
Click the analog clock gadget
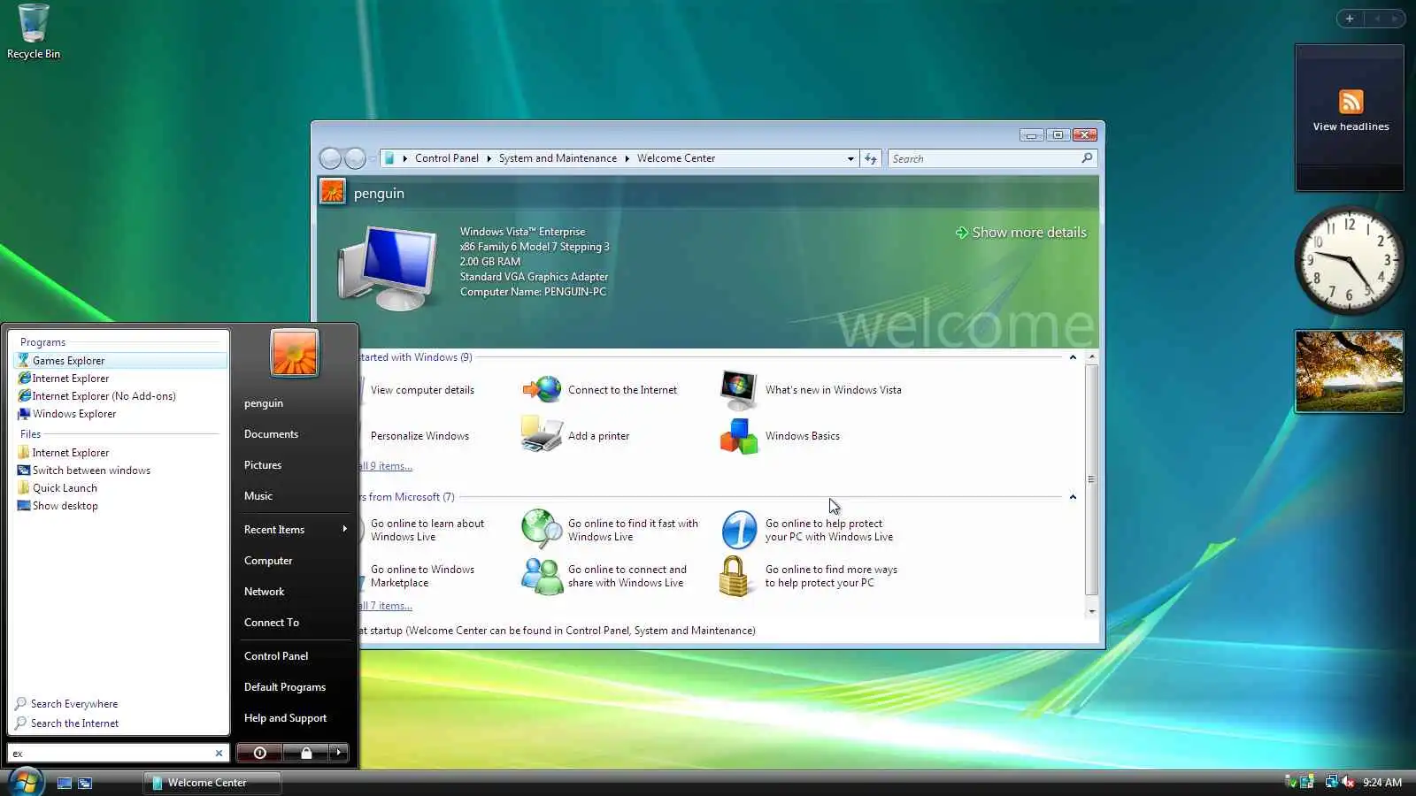coord(1349,261)
